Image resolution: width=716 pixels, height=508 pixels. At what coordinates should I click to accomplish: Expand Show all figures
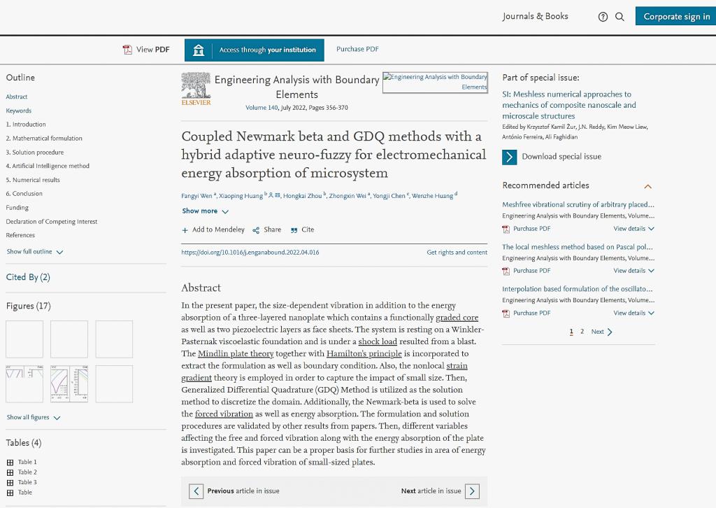tap(33, 418)
